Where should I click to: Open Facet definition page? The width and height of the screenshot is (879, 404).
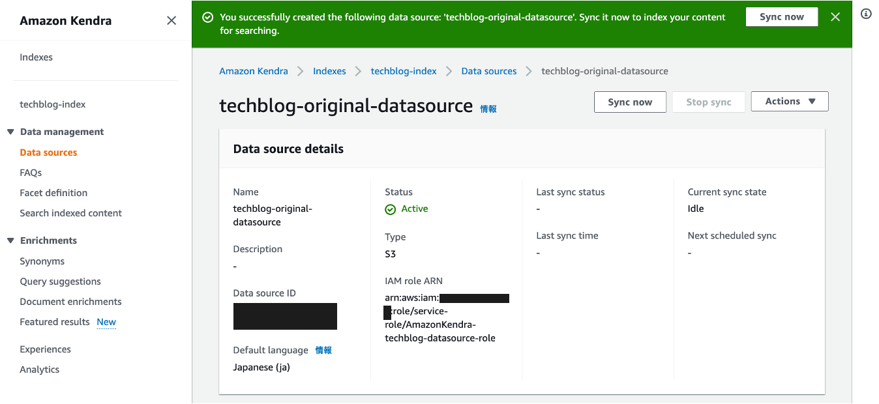click(x=53, y=193)
